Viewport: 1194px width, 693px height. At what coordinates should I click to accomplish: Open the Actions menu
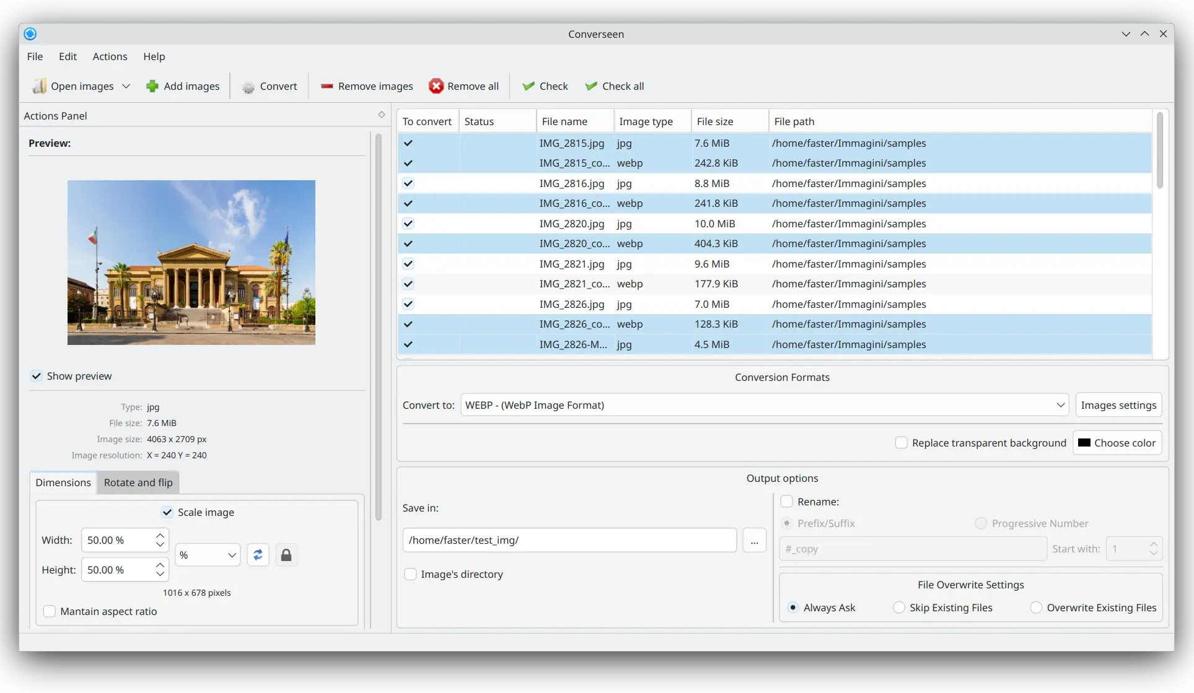110,56
